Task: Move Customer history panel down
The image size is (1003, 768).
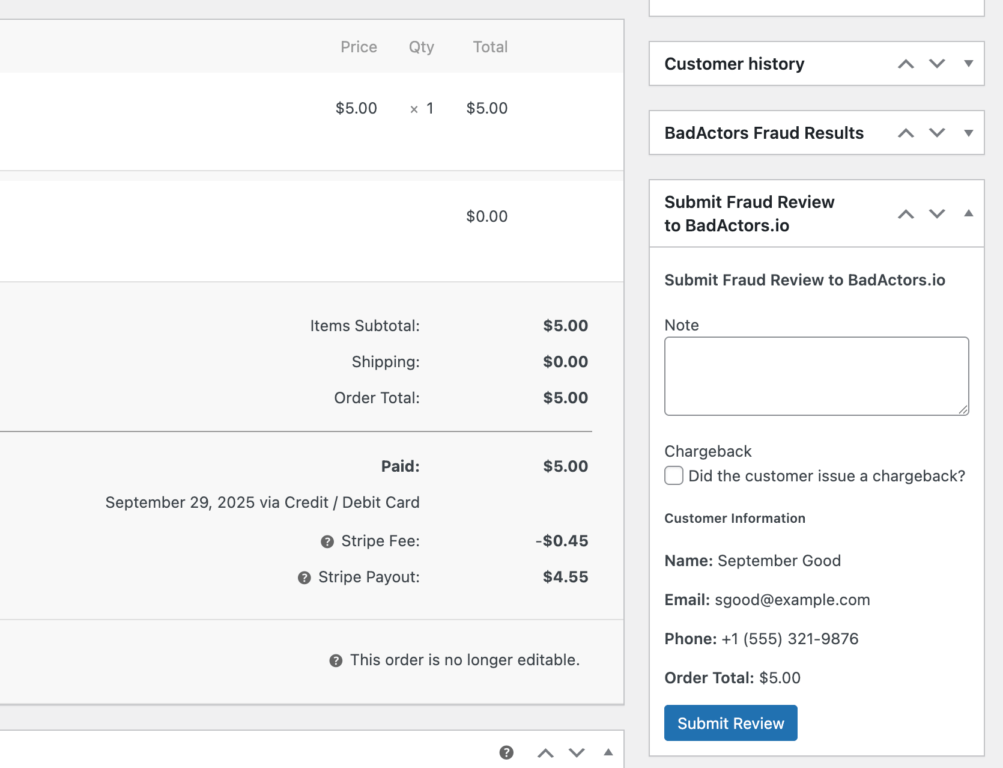Action: (937, 64)
